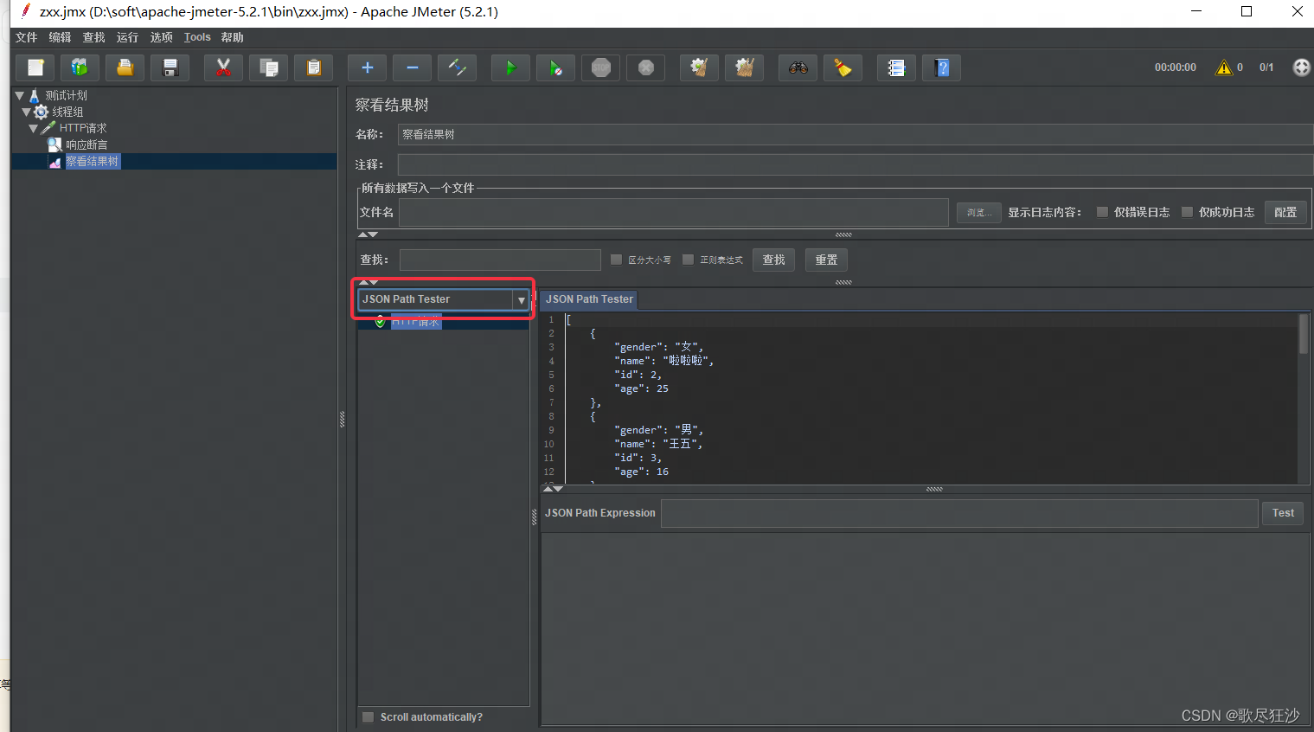Screen dimensions: 1314x732
Task: Click the yellow warning log icon
Action: 1223,67
